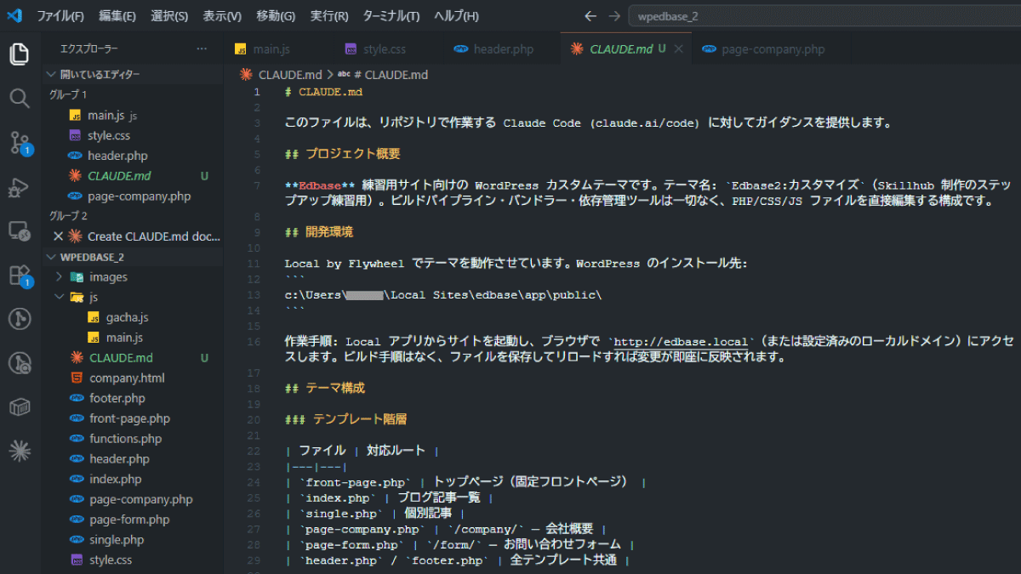This screenshot has height=574, width=1021.
Task: Open the 選択(S) menu
Action: point(169,15)
